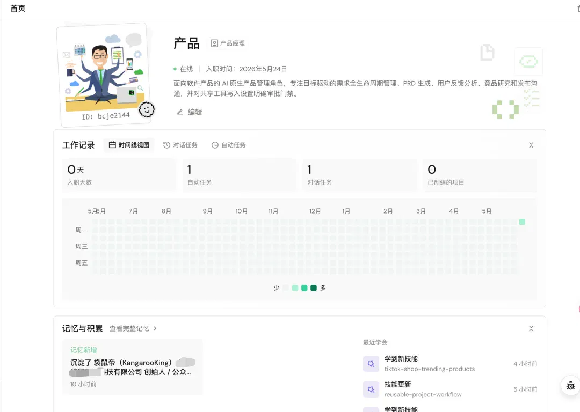Click the gray legend swatch next to 少
The width and height of the screenshot is (580, 412).
click(286, 288)
